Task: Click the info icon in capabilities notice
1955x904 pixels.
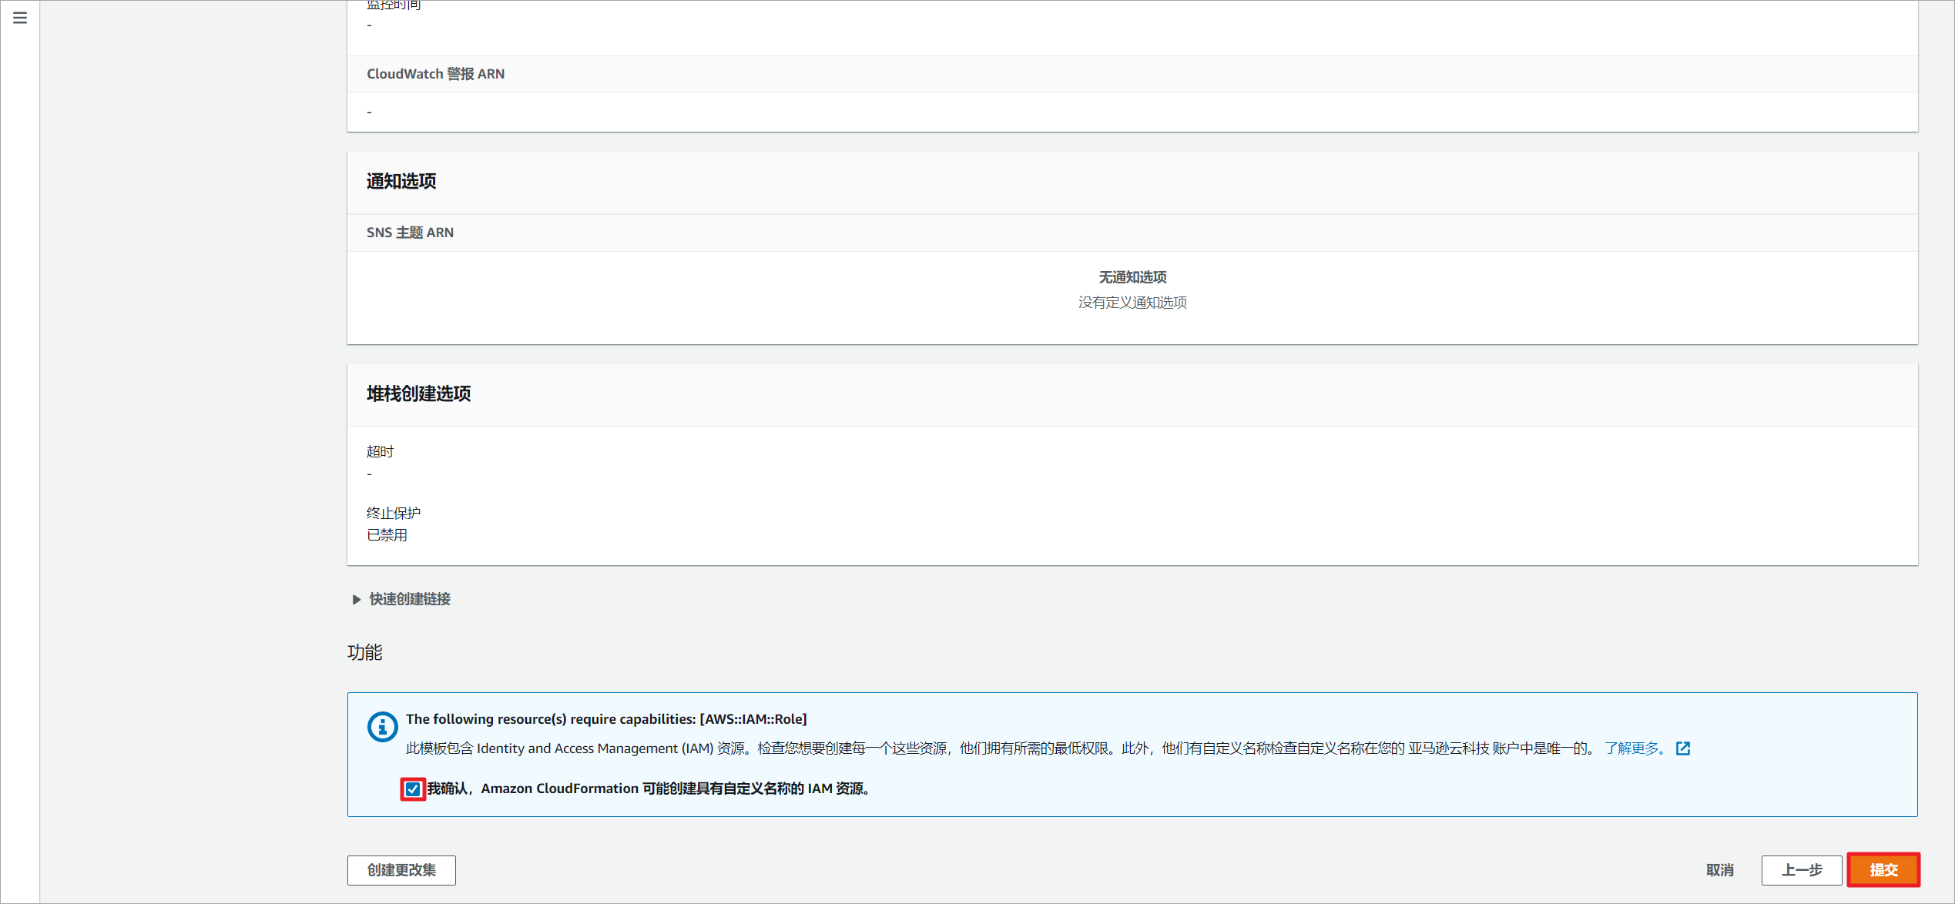Action: pos(382,726)
